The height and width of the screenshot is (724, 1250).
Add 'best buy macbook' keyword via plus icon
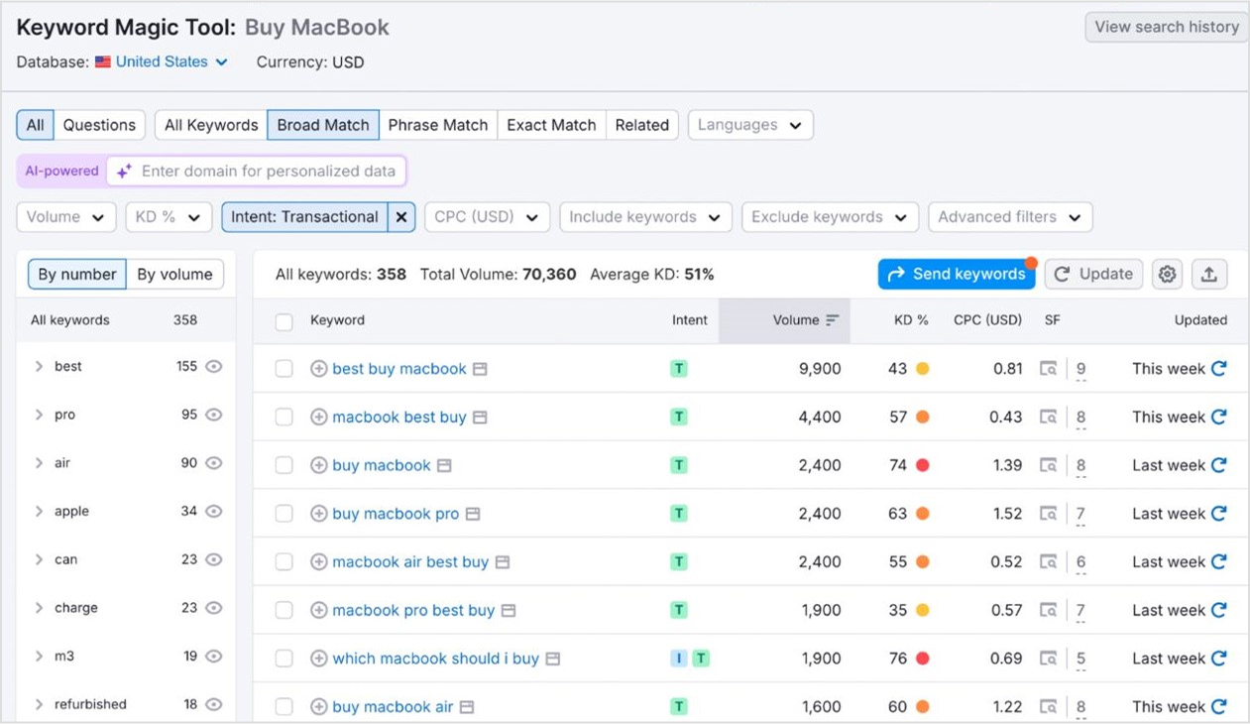point(319,369)
